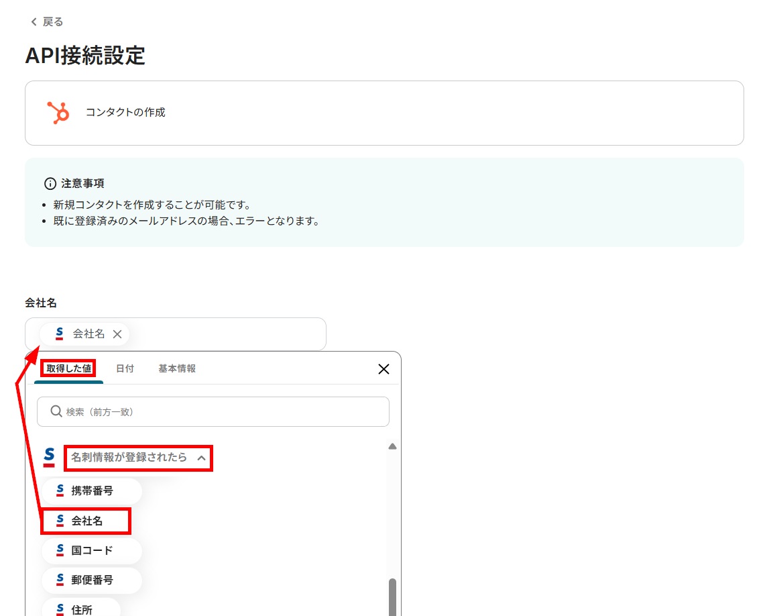Click inside the 会社名 input field
The image size is (767, 616).
coord(175,334)
